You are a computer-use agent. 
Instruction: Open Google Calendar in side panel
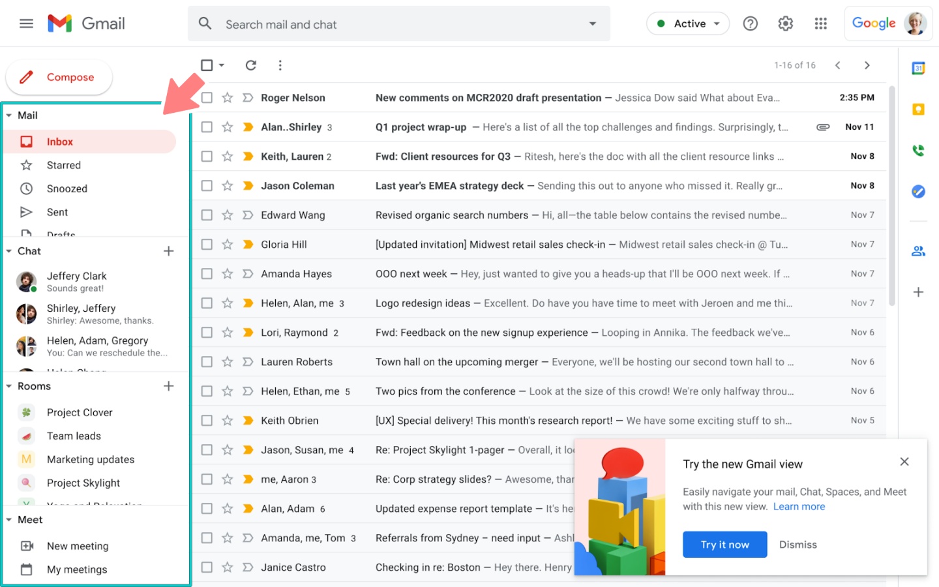click(918, 68)
